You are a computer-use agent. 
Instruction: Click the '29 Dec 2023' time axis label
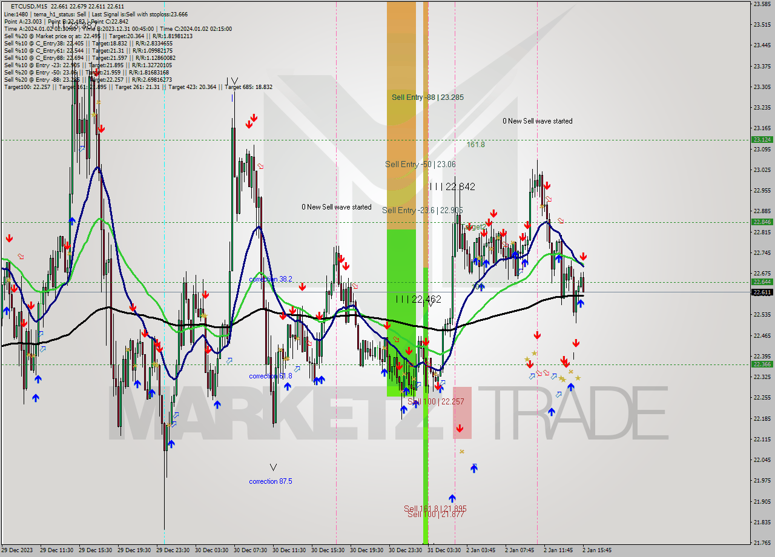click(x=17, y=550)
